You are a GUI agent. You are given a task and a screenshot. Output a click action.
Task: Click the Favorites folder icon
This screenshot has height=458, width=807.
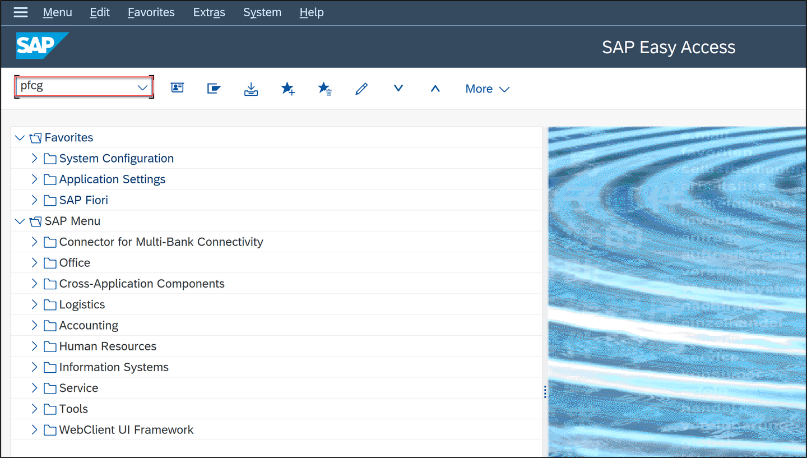(36, 138)
